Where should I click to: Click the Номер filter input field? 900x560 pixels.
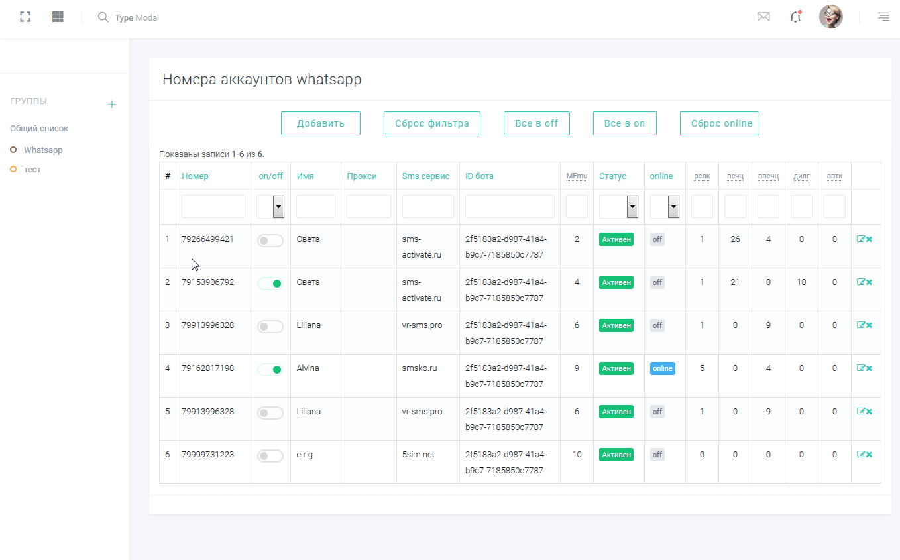213,207
